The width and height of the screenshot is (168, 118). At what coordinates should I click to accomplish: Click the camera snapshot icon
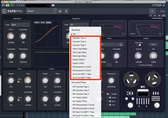[x=53, y=5]
